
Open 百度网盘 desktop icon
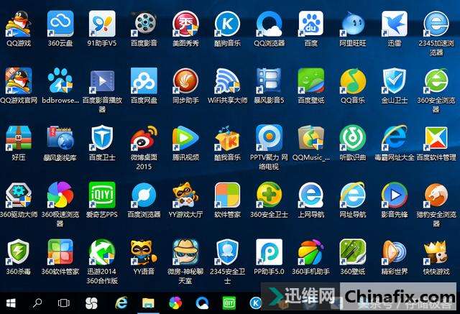pos(144,80)
